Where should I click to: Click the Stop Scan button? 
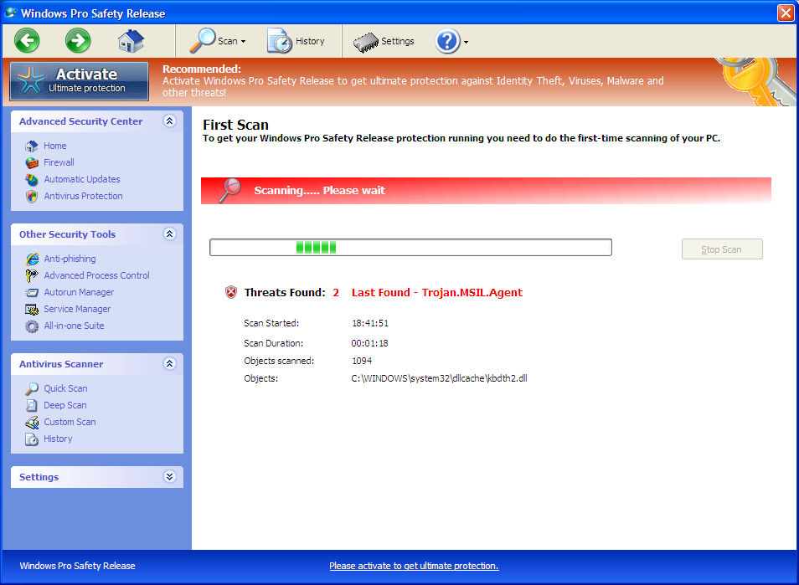point(722,249)
